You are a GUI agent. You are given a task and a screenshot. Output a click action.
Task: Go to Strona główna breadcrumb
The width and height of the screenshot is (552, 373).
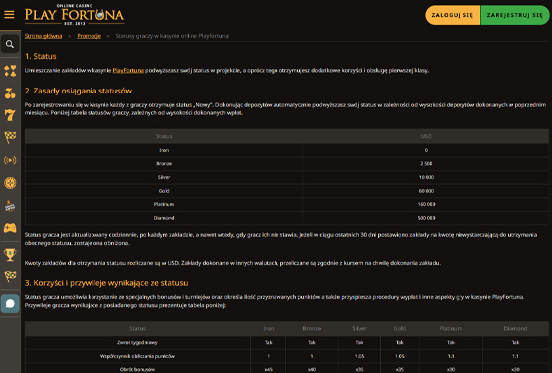pyautogui.click(x=43, y=36)
